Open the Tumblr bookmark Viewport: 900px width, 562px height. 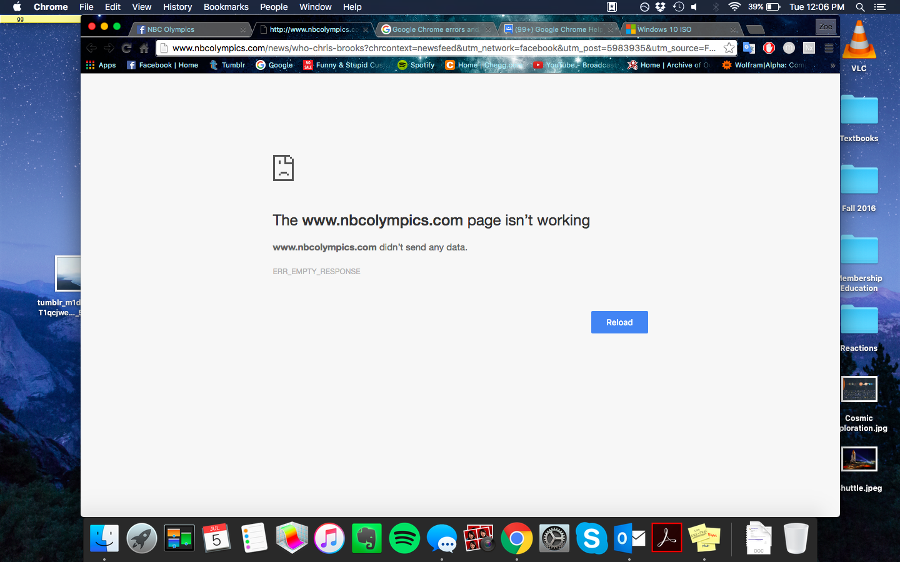tap(227, 65)
